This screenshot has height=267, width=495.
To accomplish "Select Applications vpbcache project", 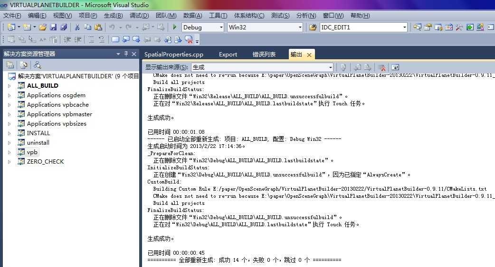I will [x=58, y=105].
